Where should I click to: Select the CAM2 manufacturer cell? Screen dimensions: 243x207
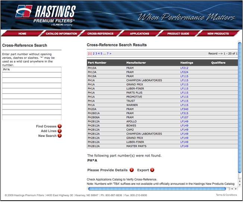click(130, 130)
